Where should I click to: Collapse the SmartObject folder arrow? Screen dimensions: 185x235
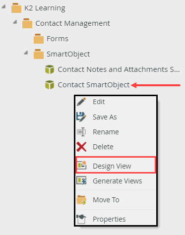pos(26,53)
